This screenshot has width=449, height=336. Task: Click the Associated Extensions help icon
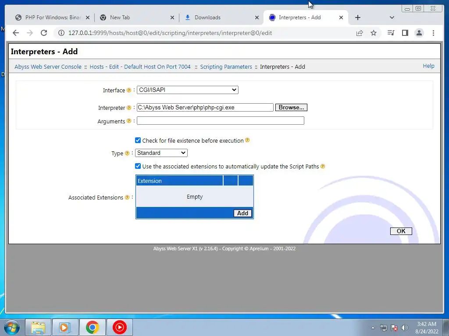(x=127, y=197)
